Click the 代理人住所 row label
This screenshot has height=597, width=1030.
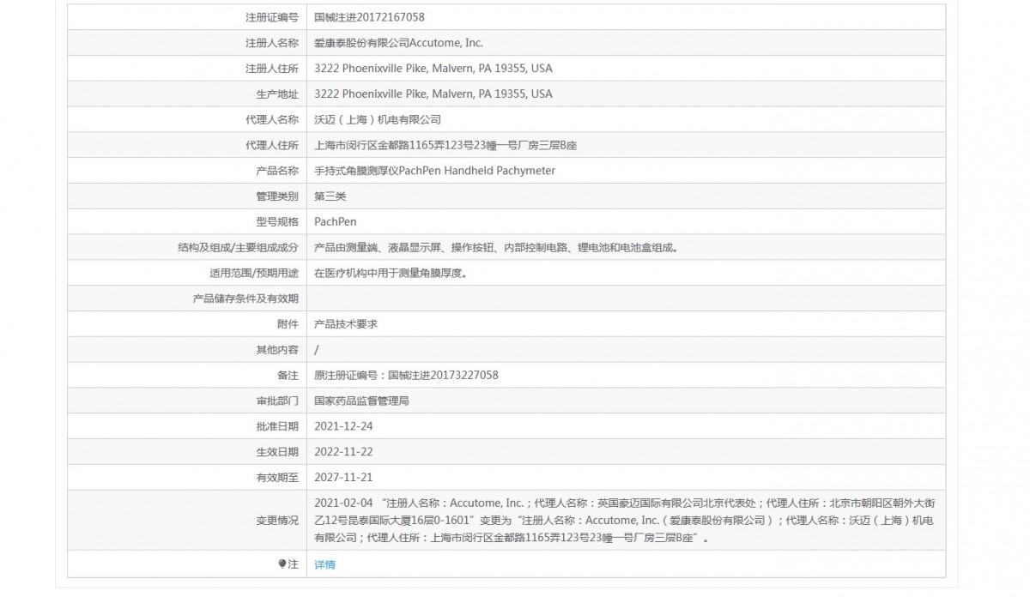[272, 146]
